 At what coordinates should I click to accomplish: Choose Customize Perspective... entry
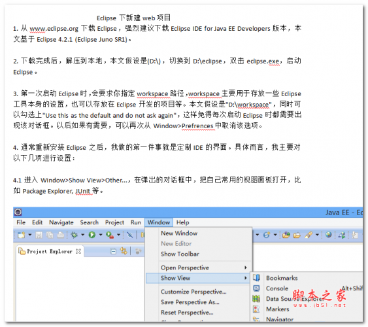tap(198, 292)
